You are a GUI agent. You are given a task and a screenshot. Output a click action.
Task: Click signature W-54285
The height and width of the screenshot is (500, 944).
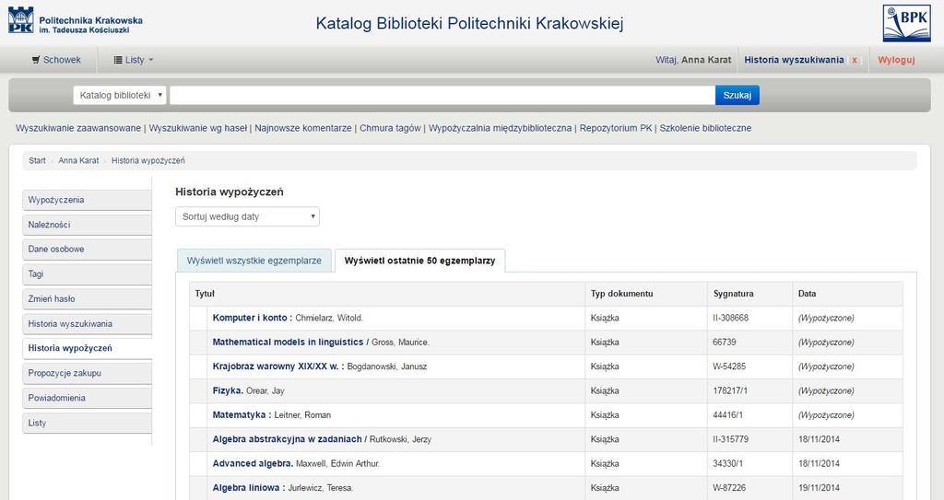point(729,366)
